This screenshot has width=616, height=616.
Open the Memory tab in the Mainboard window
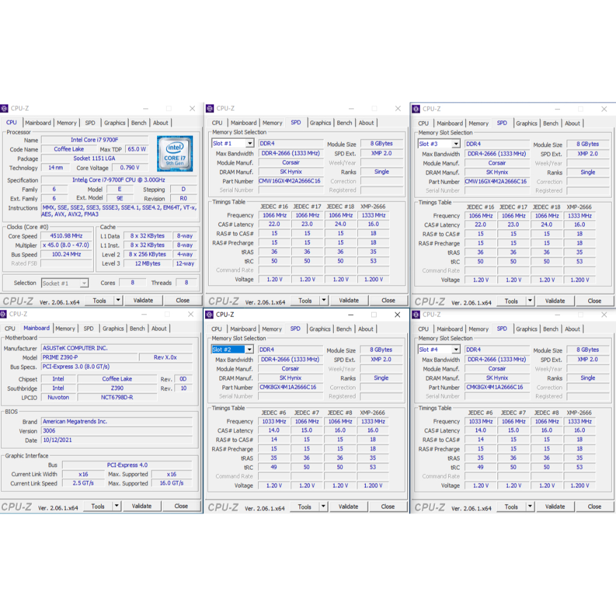point(65,328)
